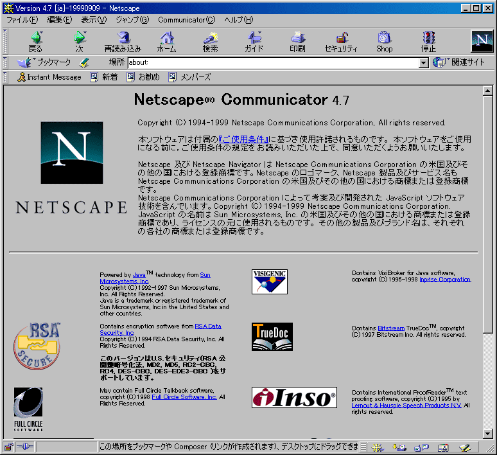
Task: Click the title bar Netscape window icon
Action: pyautogui.click(x=8, y=8)
